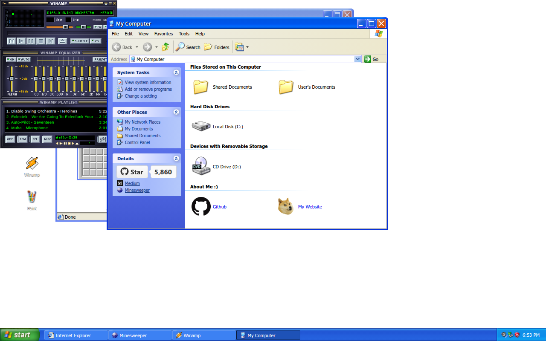Open the Tools menu
The height and width of the screenshot is (341, 546).
tap(184, 34)
